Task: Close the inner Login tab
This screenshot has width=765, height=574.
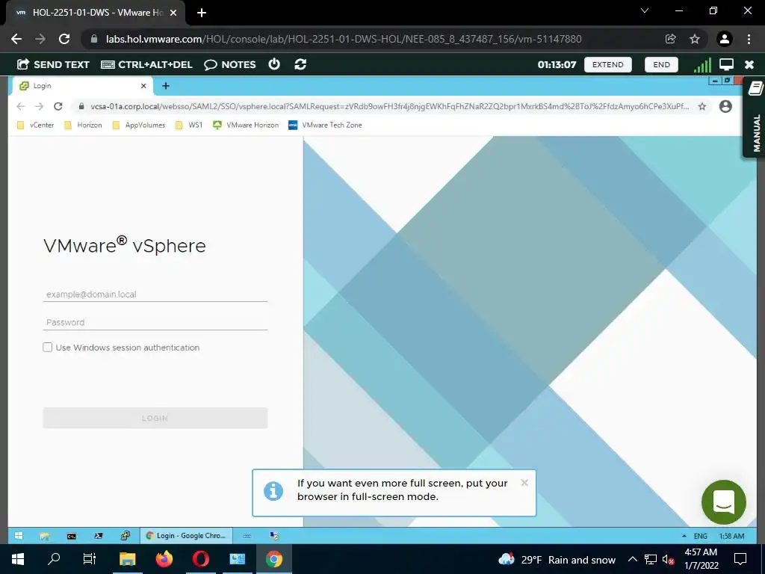Action: [x=143, y=86]
